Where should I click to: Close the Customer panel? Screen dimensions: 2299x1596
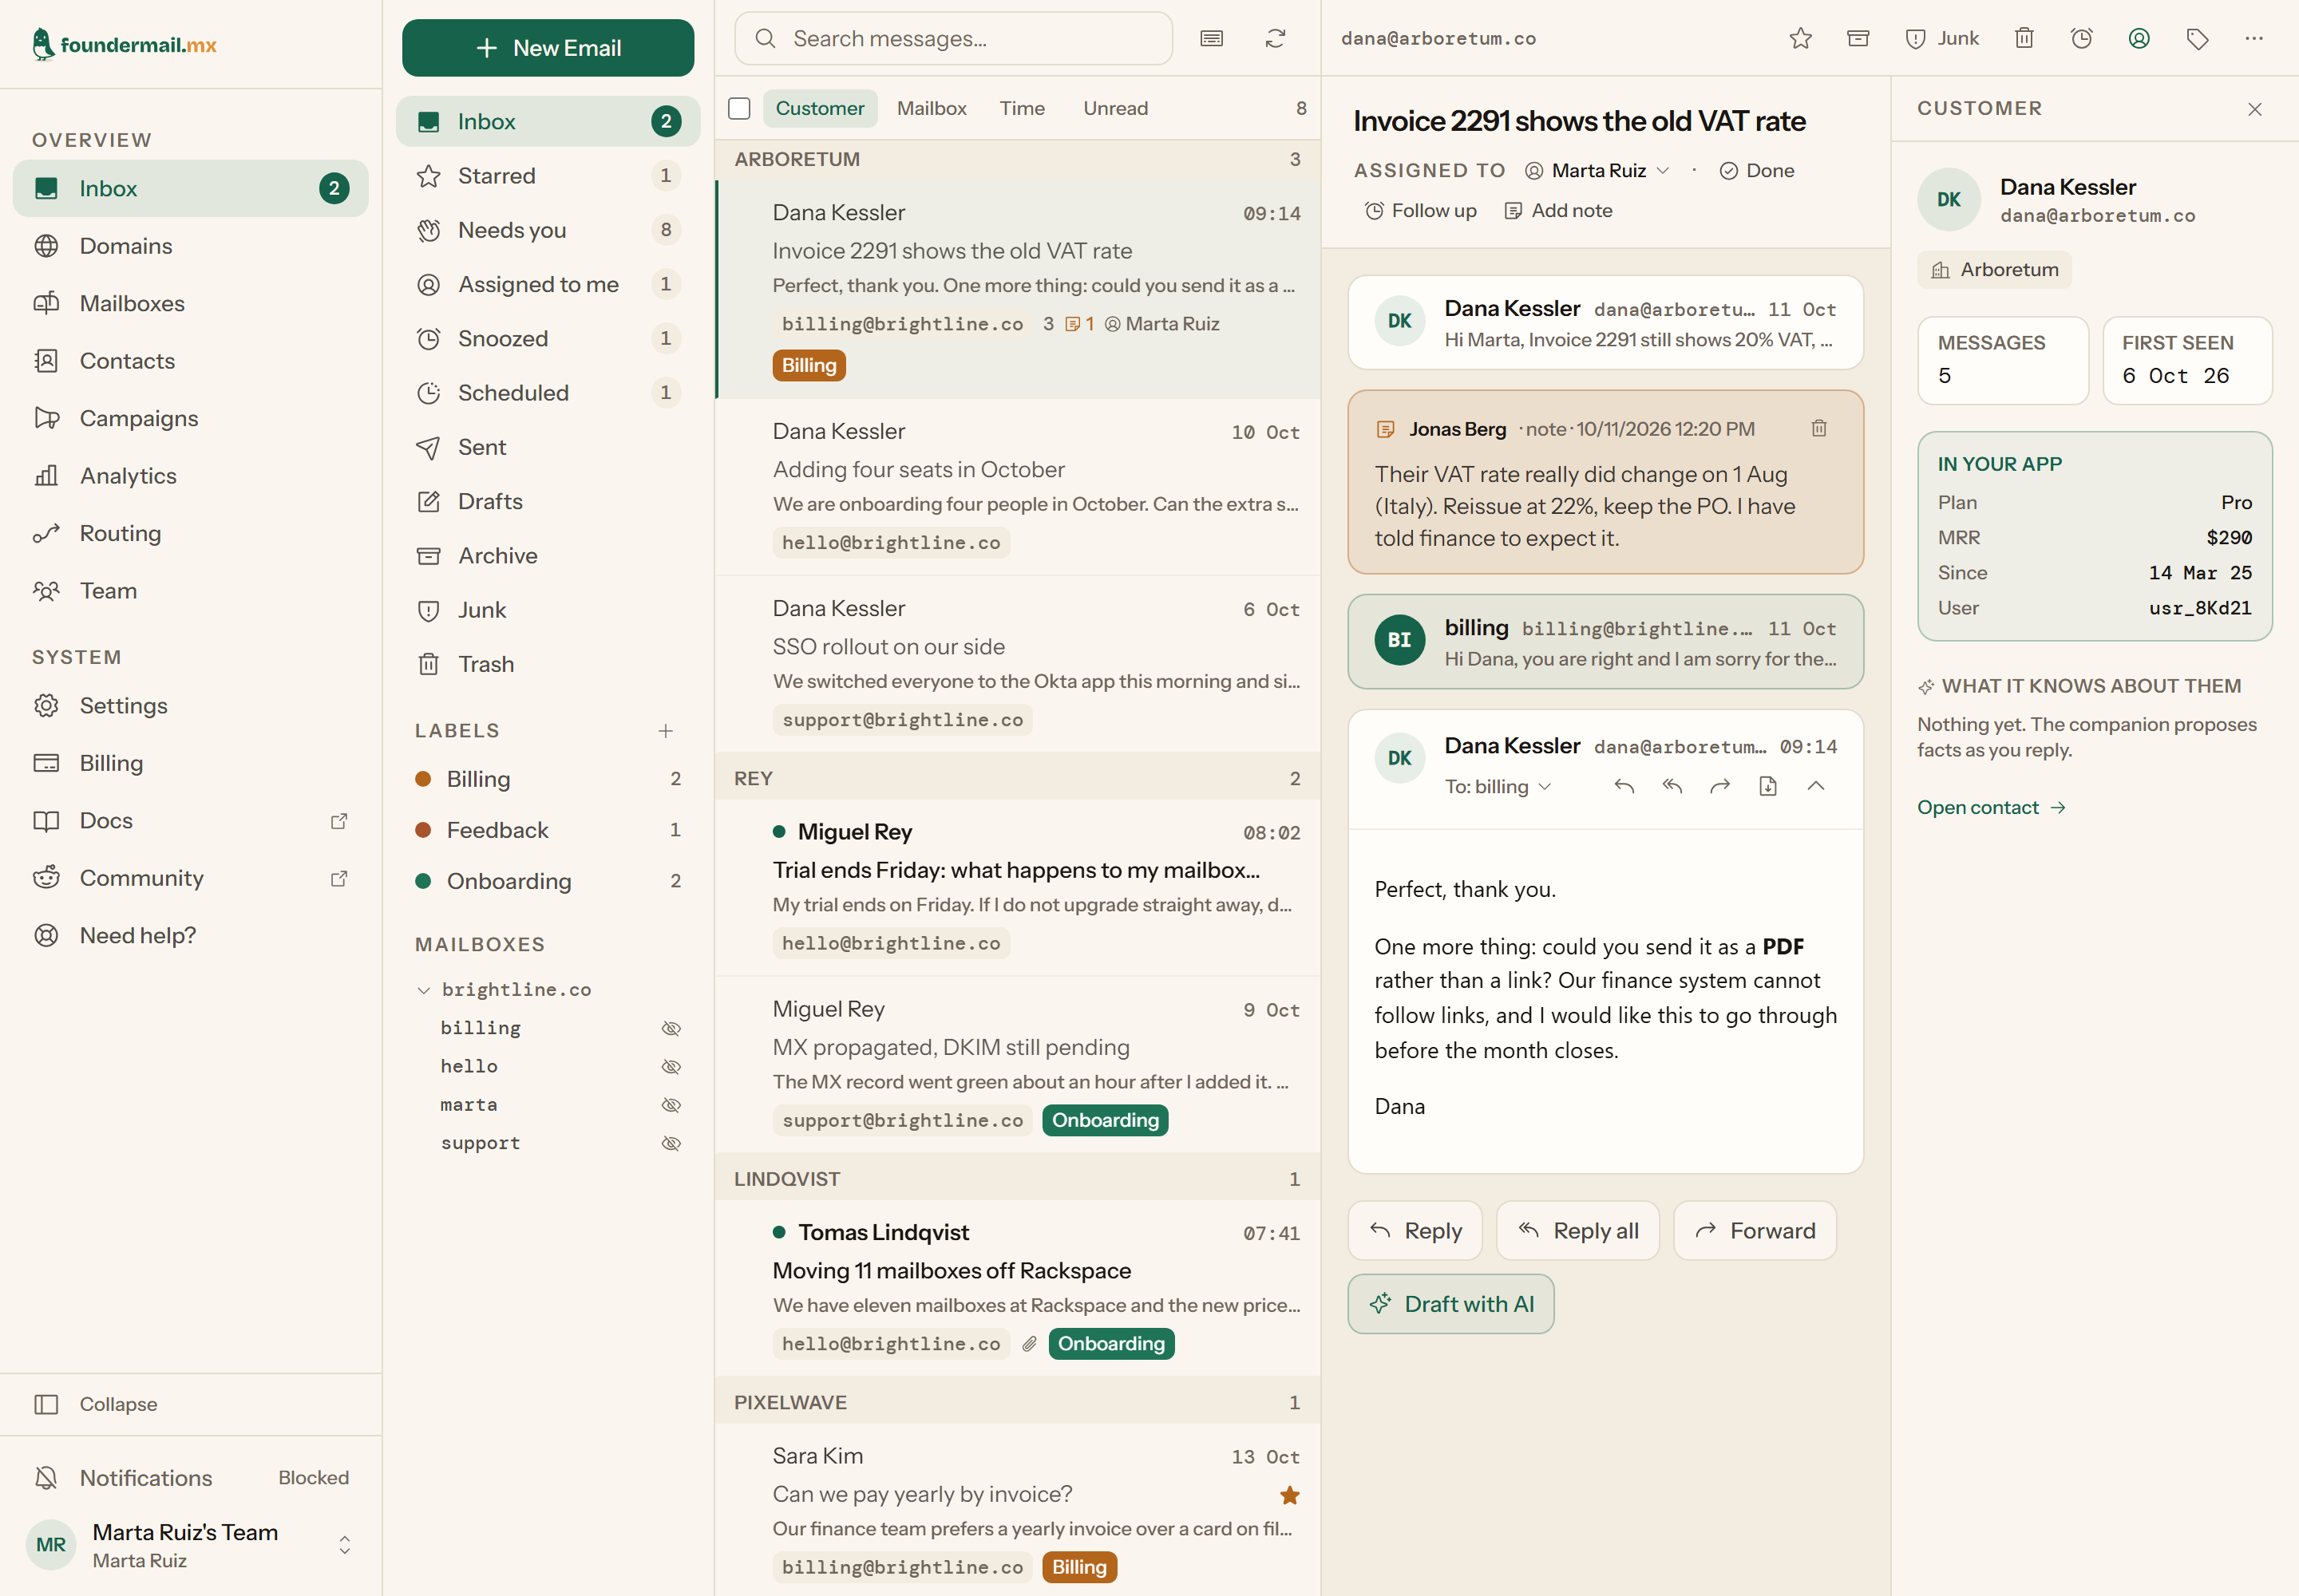pyautogui.click(x=2255, y=109)
